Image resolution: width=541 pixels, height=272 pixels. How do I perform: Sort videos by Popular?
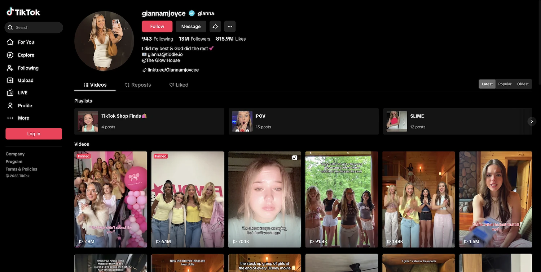click(505, 84)
